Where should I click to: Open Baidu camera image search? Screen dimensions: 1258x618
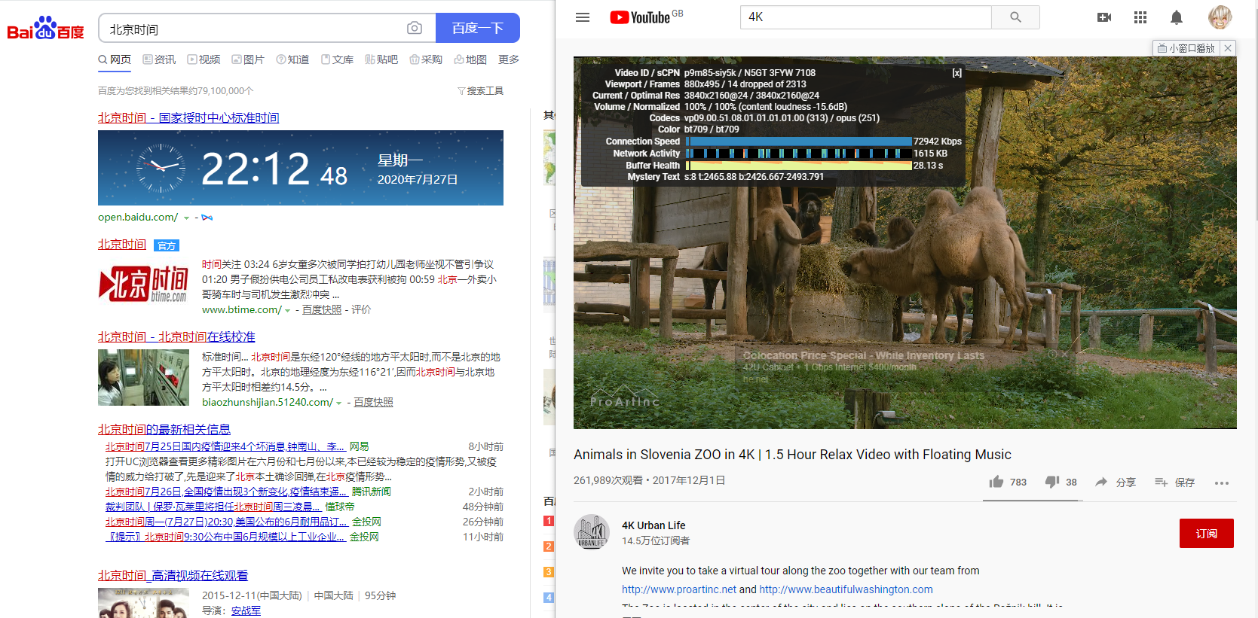click(x=415, y=28)
